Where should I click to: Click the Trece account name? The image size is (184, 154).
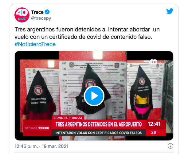pos(37,12)
